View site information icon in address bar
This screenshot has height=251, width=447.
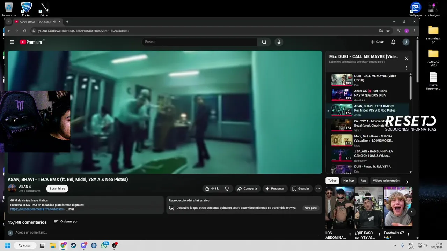point(34,31)
